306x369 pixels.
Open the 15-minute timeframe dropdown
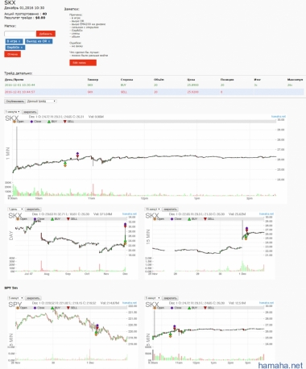tap(152, 209)
